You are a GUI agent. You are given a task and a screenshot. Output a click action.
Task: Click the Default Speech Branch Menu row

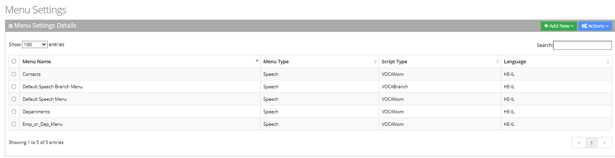[x=52, y=87]
